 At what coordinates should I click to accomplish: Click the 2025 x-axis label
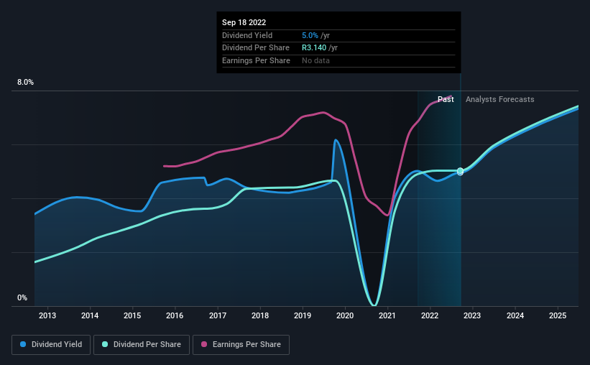point(558,315)
